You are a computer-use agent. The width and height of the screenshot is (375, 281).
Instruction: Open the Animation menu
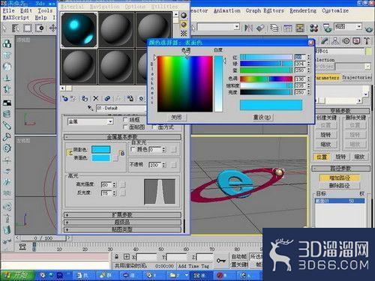(227, 10)
